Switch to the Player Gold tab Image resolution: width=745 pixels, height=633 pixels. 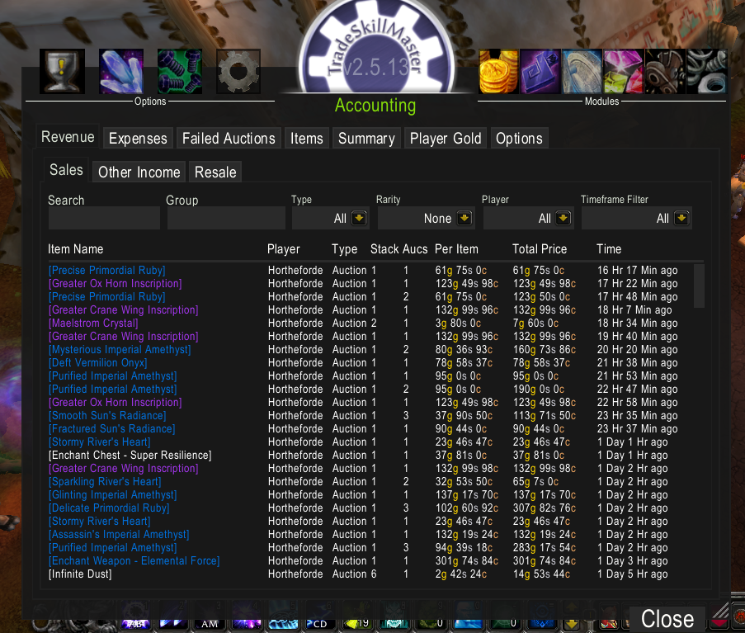click(446, 139)
